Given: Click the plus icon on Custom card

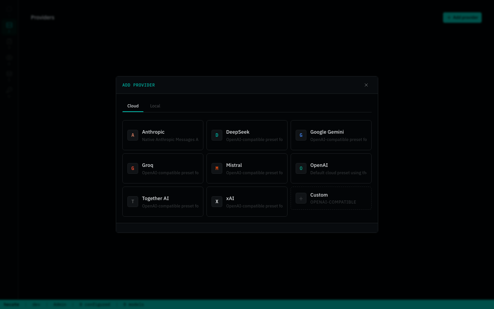Looking at the screenshot, I should tap(301, 198).
